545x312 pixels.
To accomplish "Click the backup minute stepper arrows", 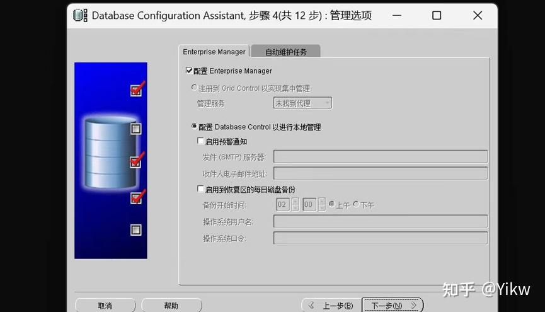I will click(322, 204).
